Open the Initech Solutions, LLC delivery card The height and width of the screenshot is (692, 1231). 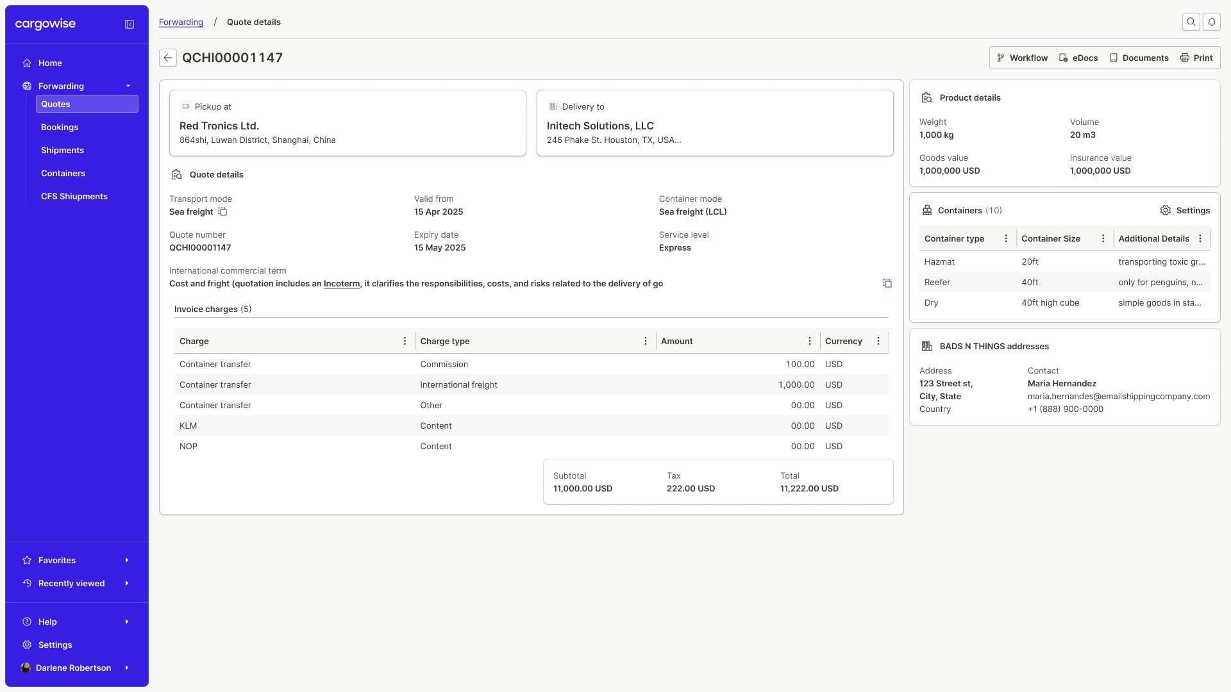pyautogui.click(x=715, y=123)
